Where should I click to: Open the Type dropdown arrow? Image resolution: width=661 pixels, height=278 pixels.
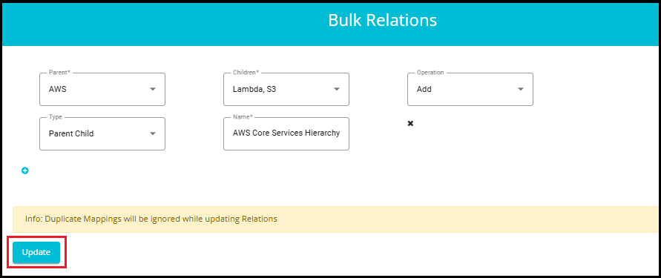[x=153, y=133]
